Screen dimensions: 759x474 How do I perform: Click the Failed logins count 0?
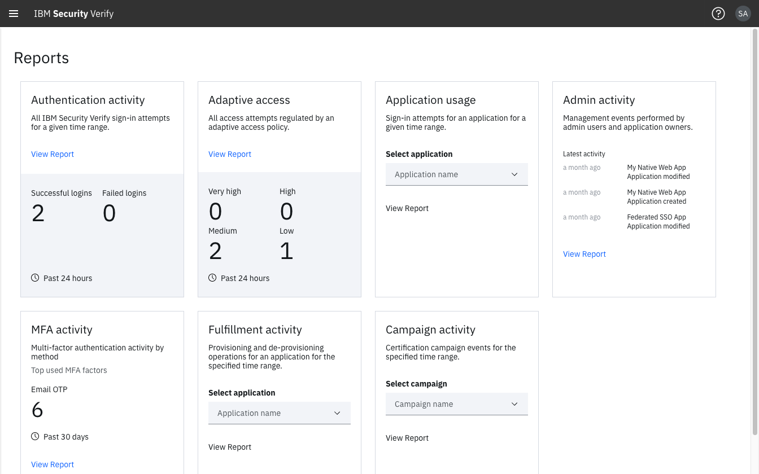tap(109, 213)
